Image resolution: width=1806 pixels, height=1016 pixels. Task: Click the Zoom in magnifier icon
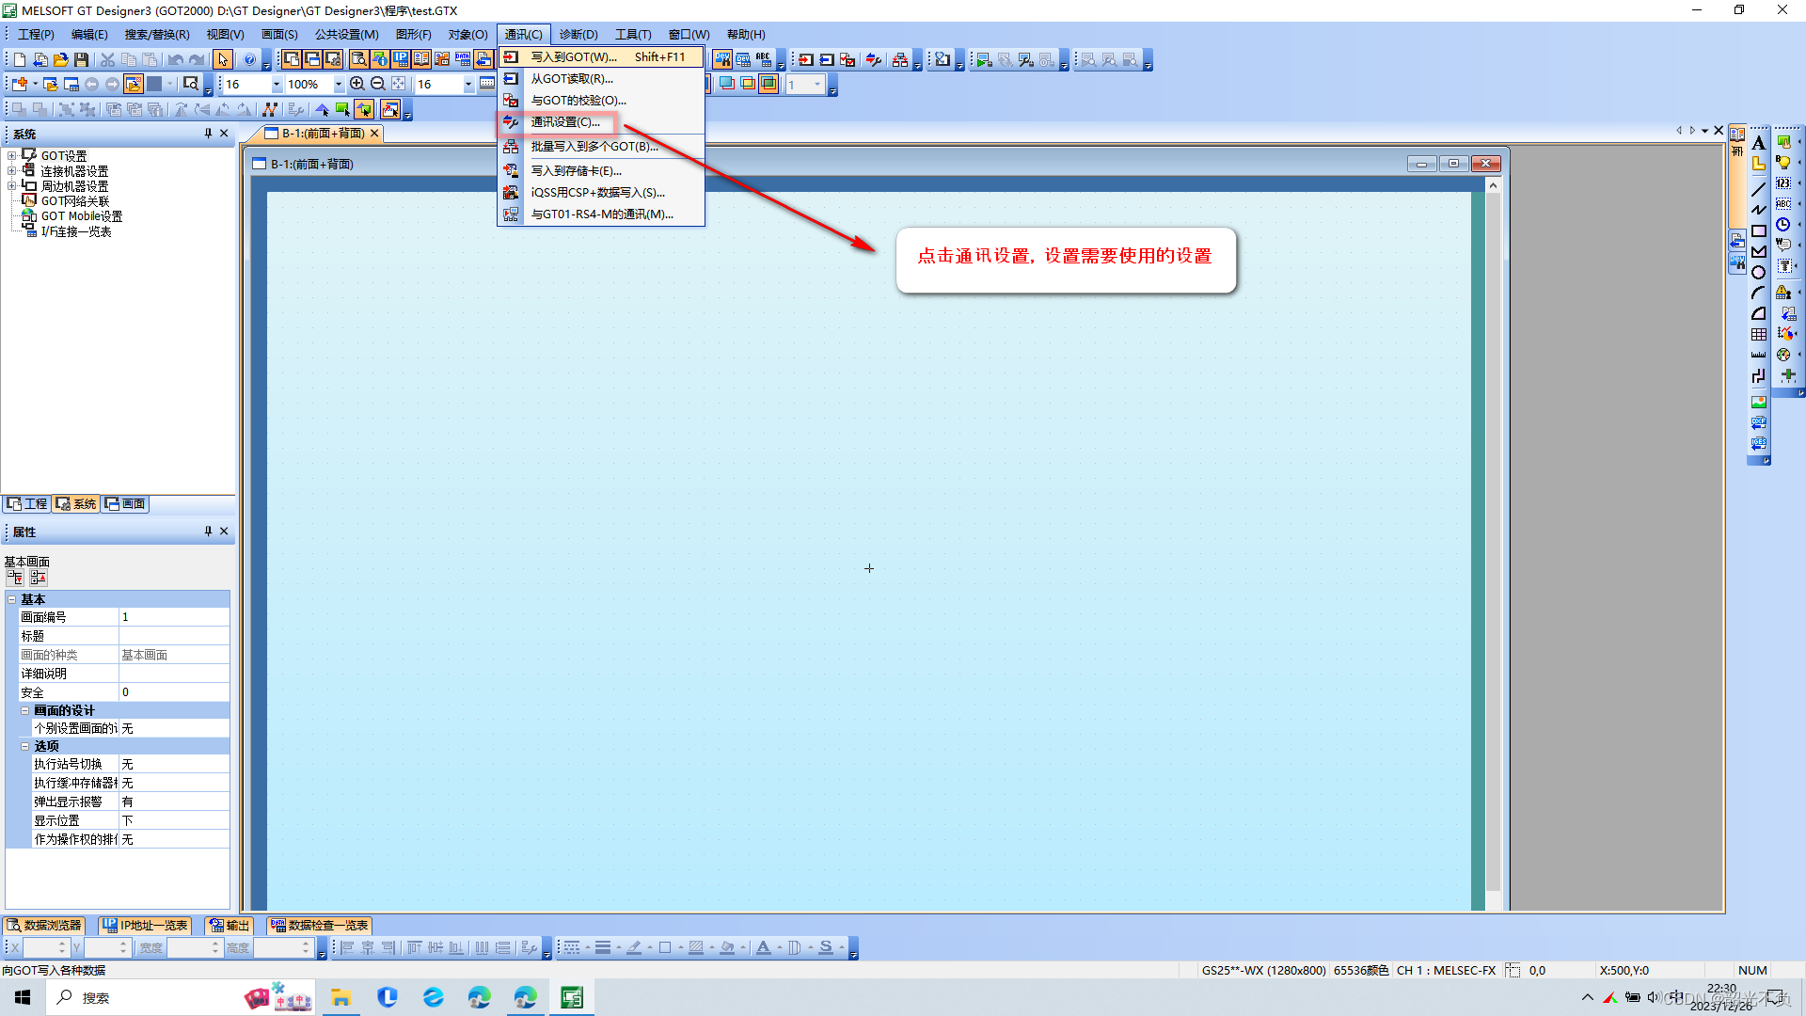click(x=357, y=84)
